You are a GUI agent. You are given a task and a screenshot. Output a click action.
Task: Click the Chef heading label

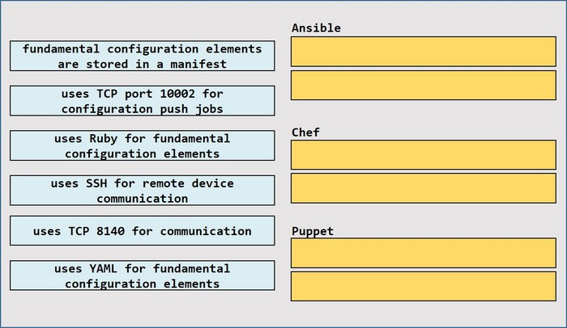point(305,132)
